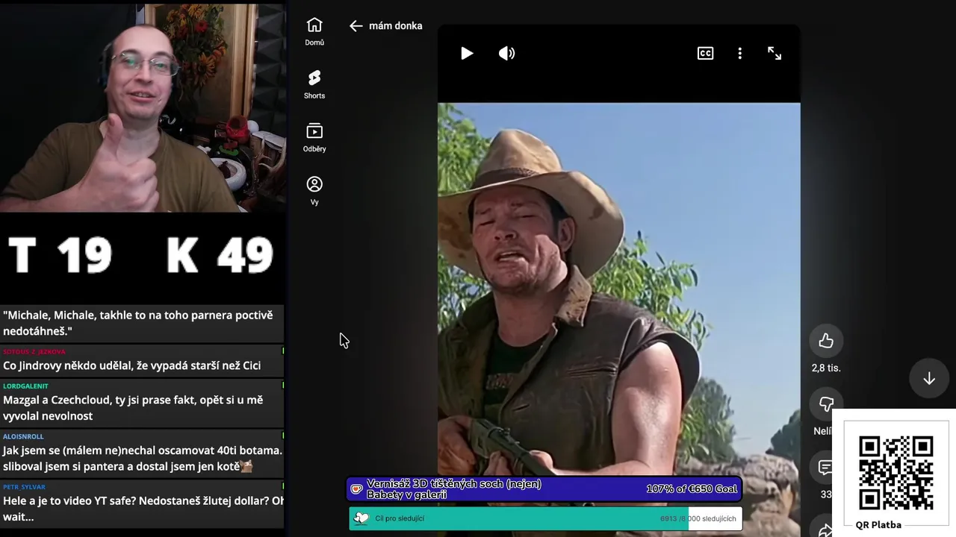Click the 'mám donka' search title
956x537 pixels.
(x=396, y=26)
